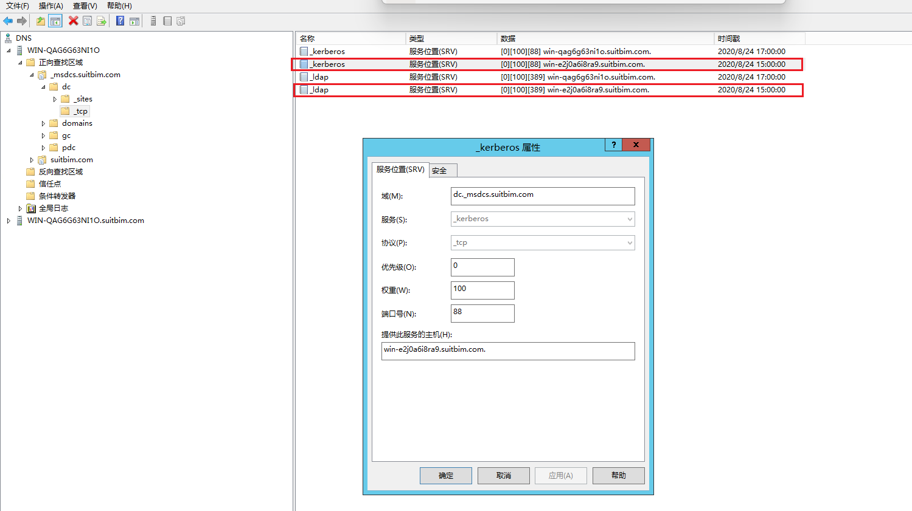Click the Export List toolbar icon
Viewport: 912px width, 511px height.
pos(102,21)
